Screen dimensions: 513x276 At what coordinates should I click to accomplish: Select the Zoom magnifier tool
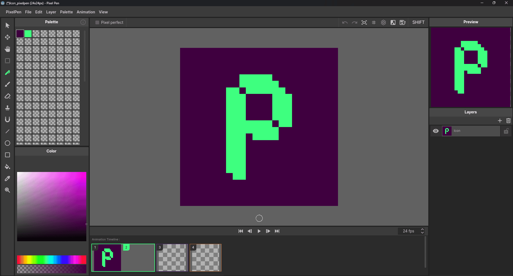point(7,190)
